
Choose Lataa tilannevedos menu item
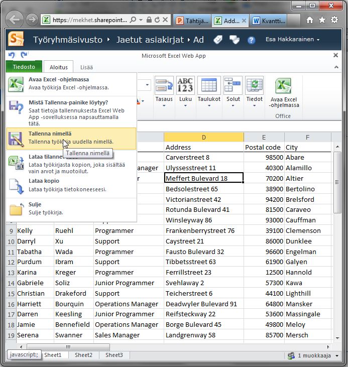(x=71, y=163)
